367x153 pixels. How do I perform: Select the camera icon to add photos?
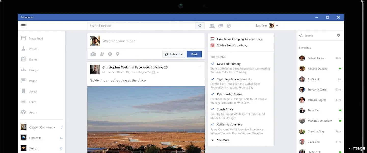(93, 54)
